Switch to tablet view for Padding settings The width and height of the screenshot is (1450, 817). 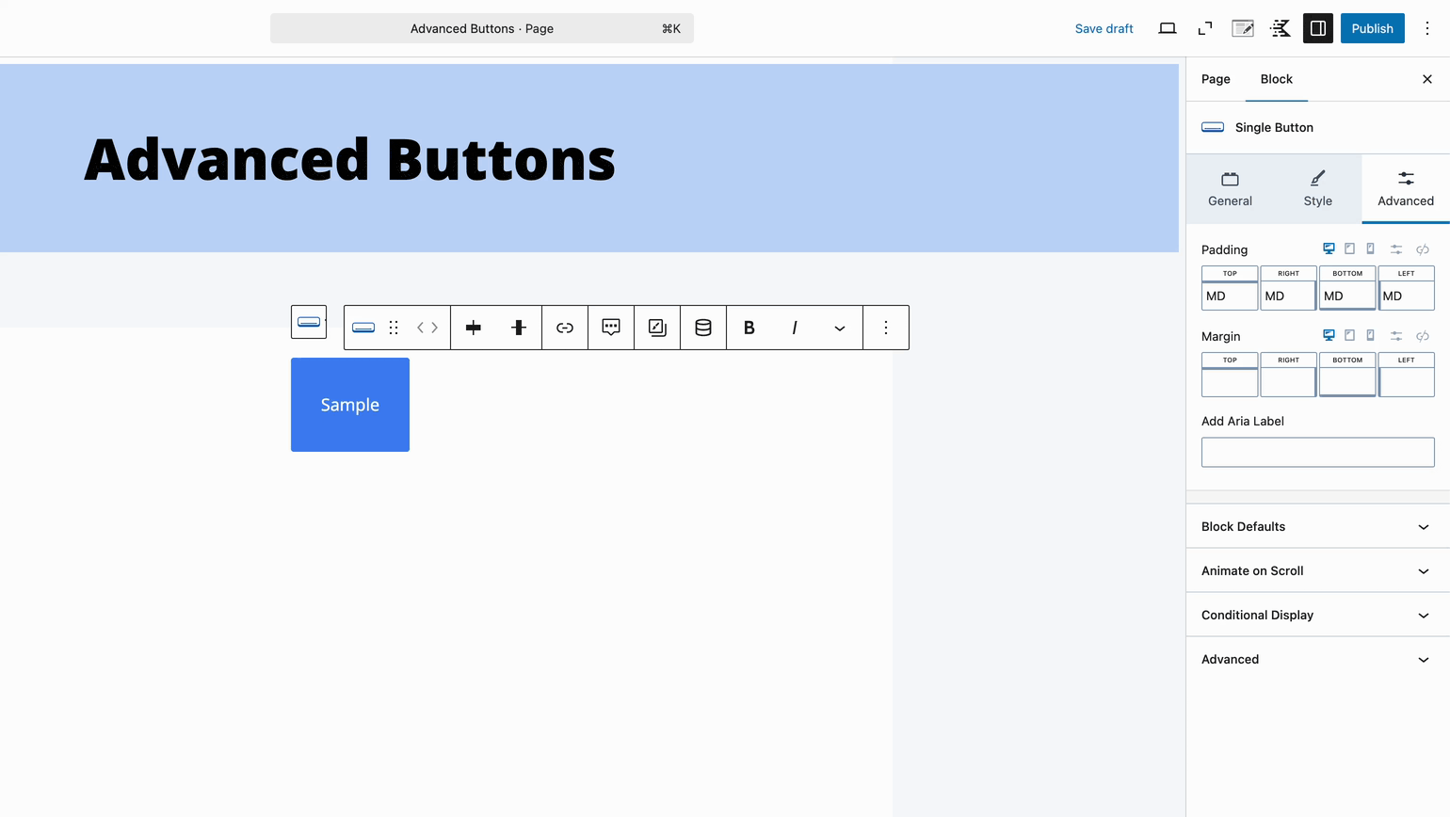[x=1349, y=248]
